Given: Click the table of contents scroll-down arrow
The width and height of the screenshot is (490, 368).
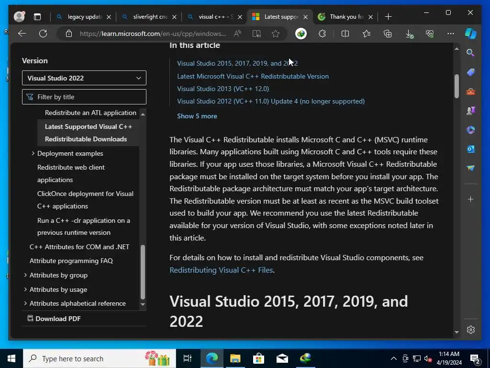Looking at the screenshot, I should 143,304.
